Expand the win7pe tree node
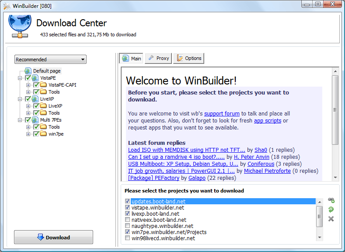 (28, 134)
